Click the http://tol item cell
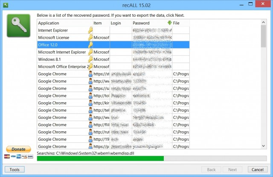The height and width of the screenshot is (177, 273). [x=102, y=96]
